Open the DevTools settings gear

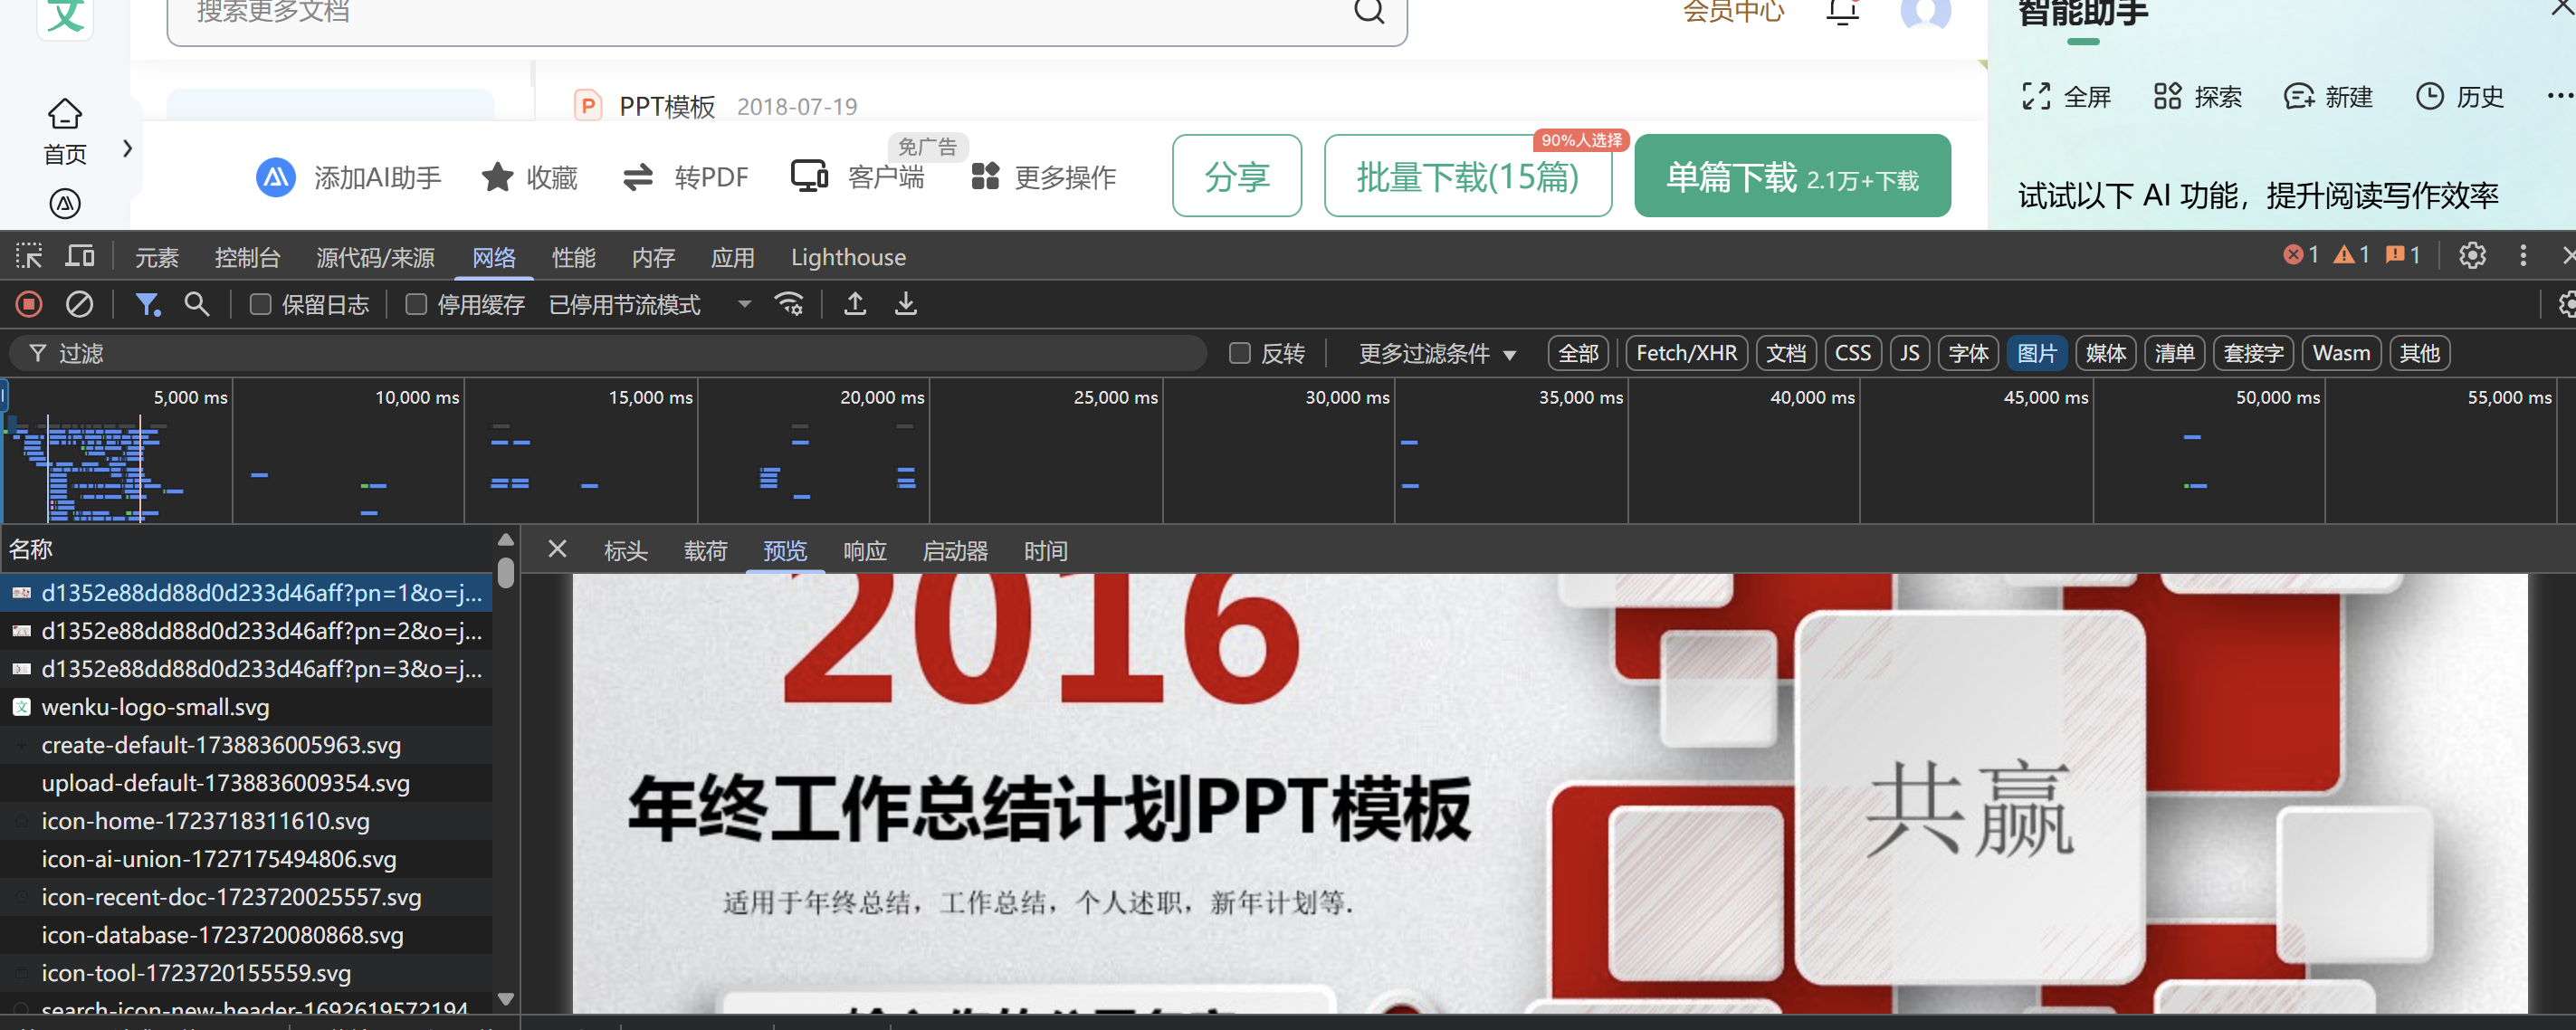pyautogui.click(x=2472, y=256)
